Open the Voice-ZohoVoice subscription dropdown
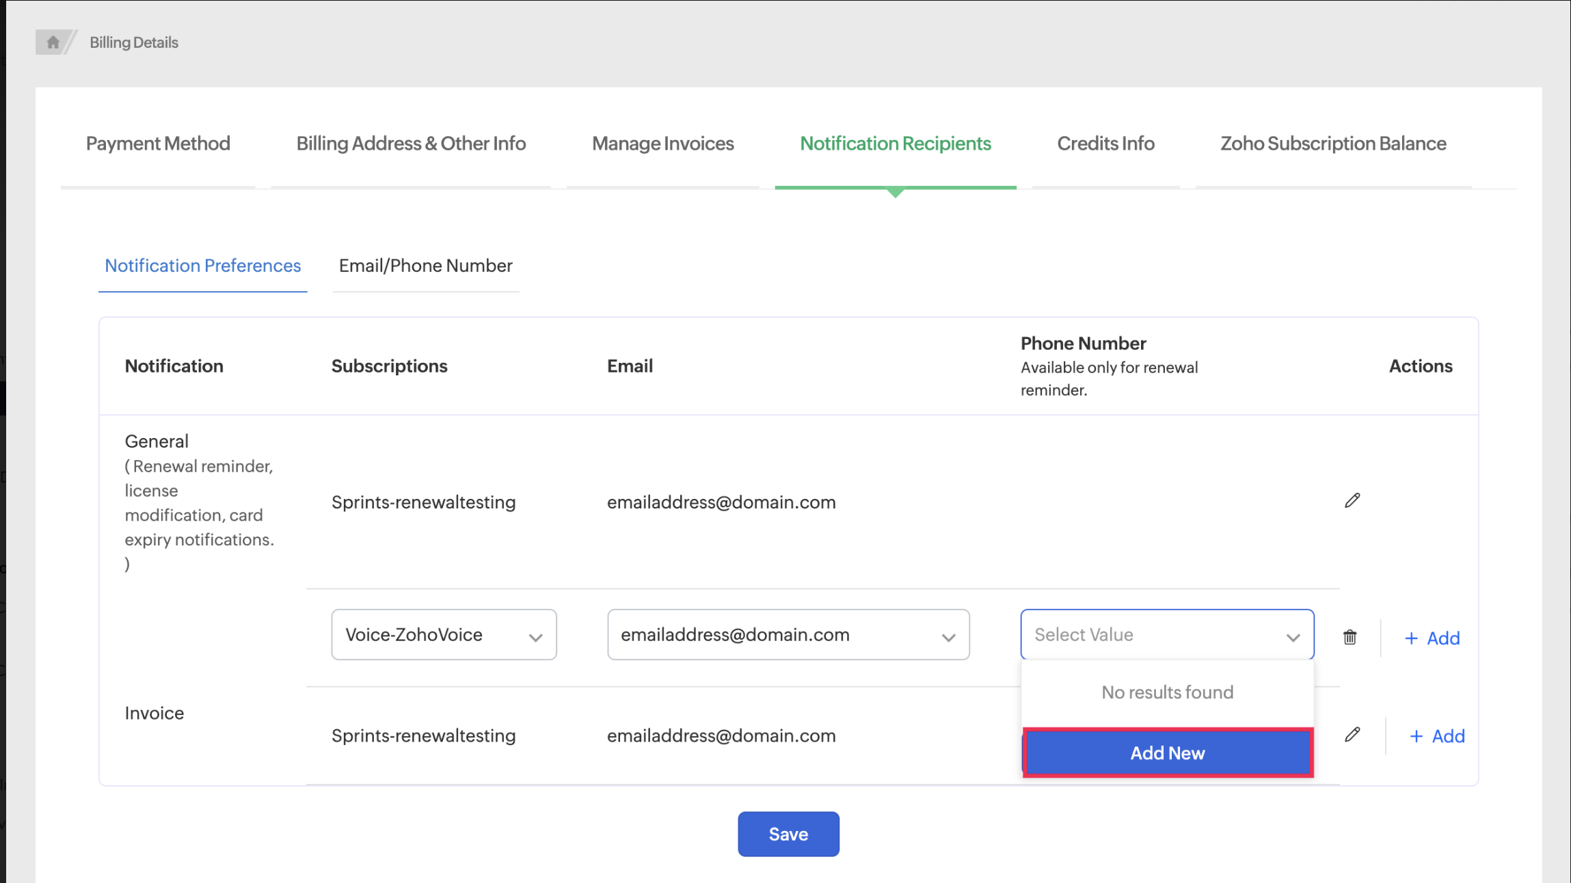Screen dimensions: 1571x883 click(x=444, y=635)
